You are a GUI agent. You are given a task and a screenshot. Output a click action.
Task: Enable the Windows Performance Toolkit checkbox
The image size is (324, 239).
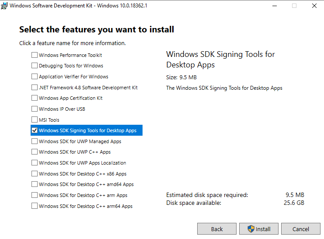(35, 55)
